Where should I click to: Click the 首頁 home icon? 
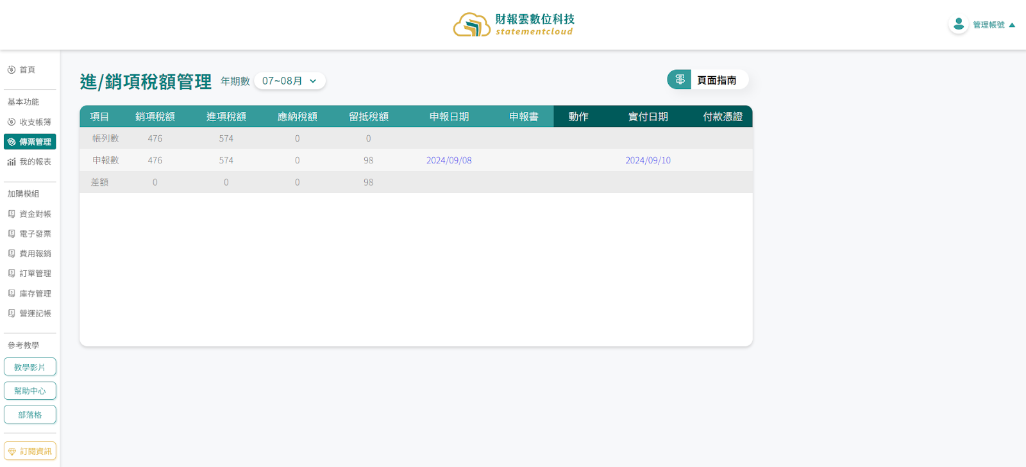pyautogui.click(x=12, y=70)
